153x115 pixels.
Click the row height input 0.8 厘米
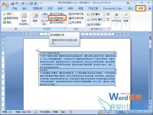97,14
